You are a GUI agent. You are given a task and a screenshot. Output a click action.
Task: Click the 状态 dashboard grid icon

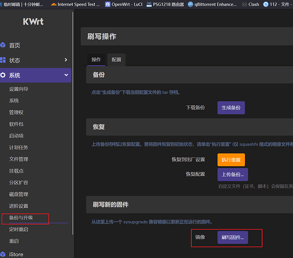[3, 60]
